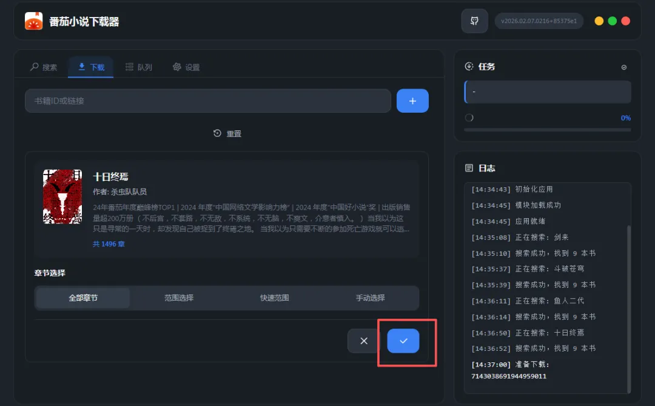Select the 全部章节 option
655x406 pixels.
point(82,298)
